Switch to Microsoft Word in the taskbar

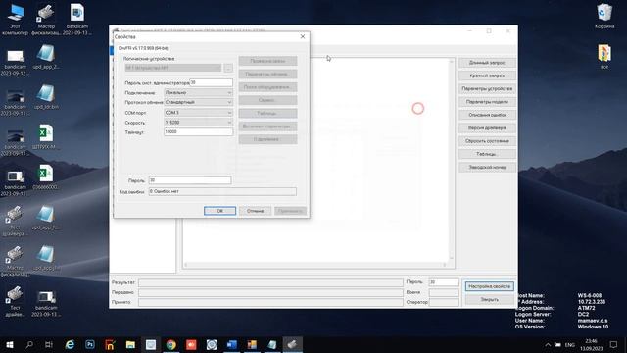click(x=232, y=344)
